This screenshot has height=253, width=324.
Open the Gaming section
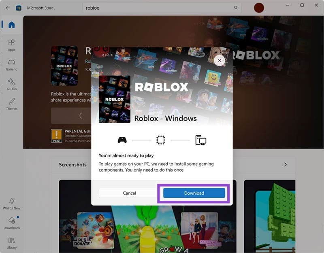11,66
